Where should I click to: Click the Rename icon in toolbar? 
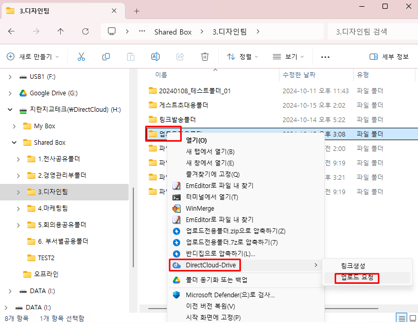click(155, 57)
